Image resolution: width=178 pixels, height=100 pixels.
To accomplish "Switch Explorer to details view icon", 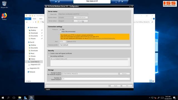I will pyautogui.click(x=151, y=81).
